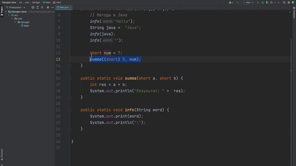This screenshot has height=166, width=296.
Task: Start debugging with the bug icon
Action: (263, 2)
